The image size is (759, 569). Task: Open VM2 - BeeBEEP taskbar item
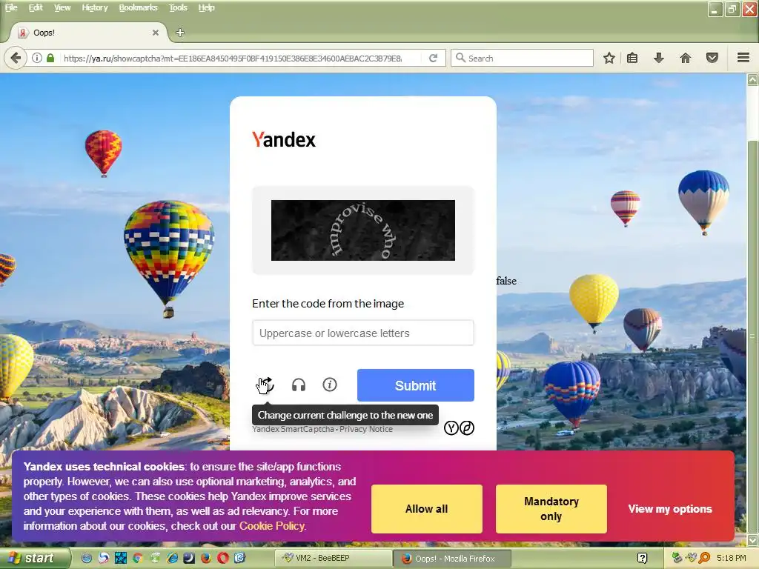point(333,559)
